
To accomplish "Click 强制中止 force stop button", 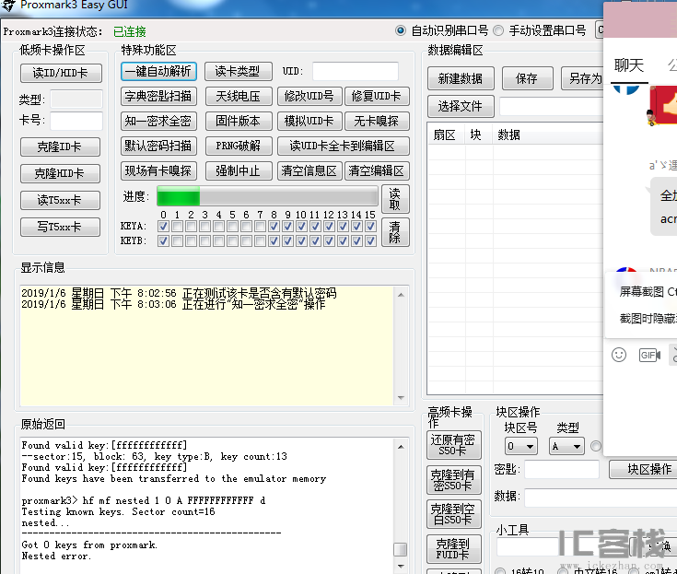I will click(x=239, y=171).
